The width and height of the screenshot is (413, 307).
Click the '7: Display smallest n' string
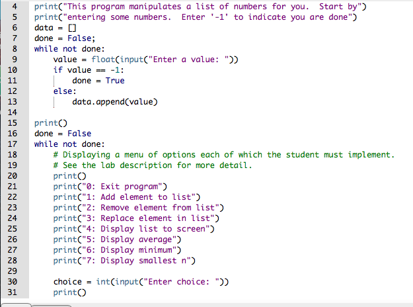click(136, 261)
